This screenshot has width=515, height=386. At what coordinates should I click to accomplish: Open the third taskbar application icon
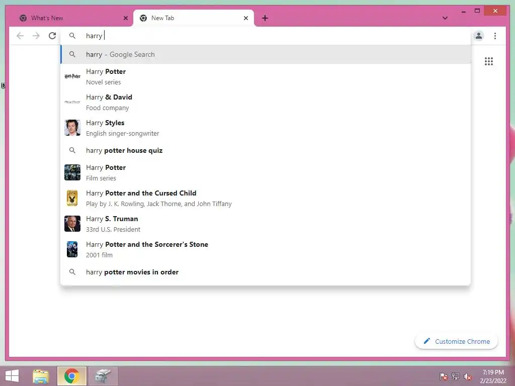[x=103, y=376]
